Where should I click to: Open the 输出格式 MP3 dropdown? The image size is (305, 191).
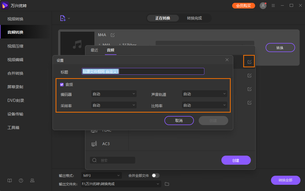click(101, 175)
